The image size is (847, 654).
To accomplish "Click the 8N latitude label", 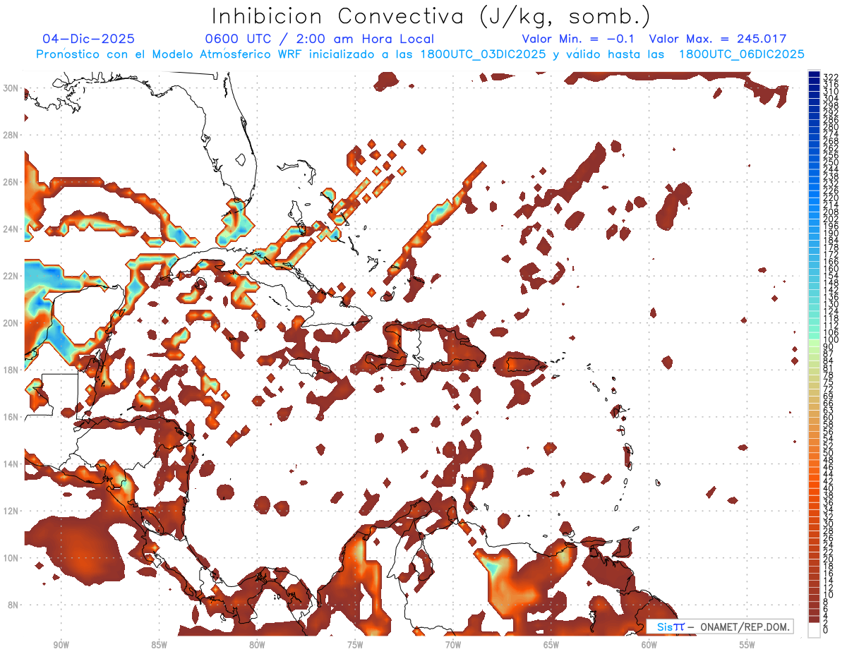I will (x=13, y=605).
